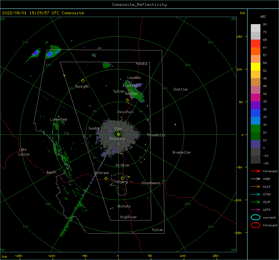Click the Banff town label

coord(51,172)
